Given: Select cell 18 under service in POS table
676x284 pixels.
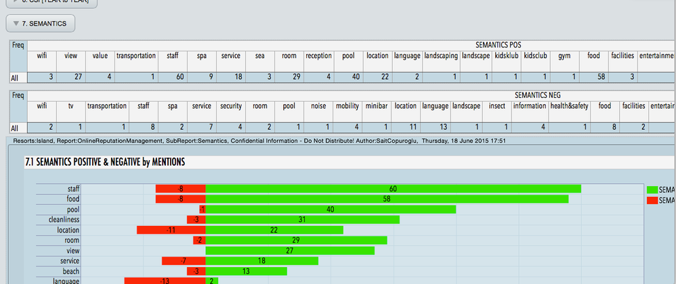Looking at the screenshot, I should (231, 78).
